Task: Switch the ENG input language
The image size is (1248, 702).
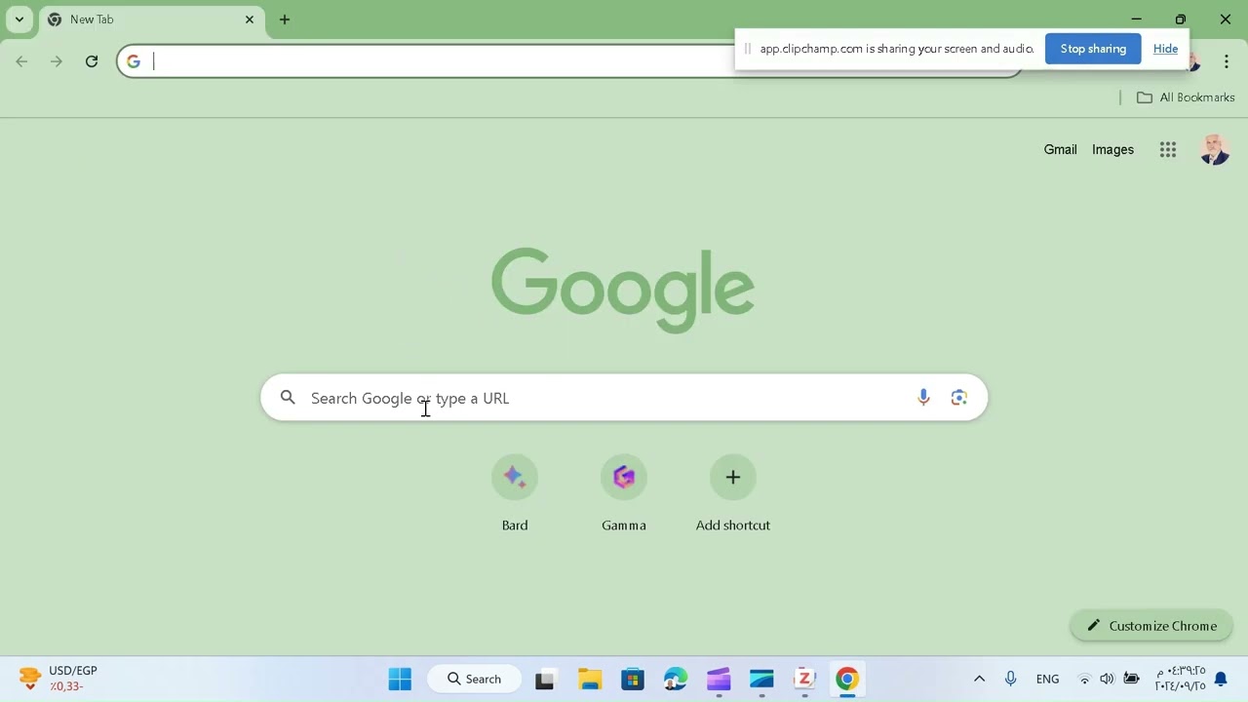Action: (1048, 679)
